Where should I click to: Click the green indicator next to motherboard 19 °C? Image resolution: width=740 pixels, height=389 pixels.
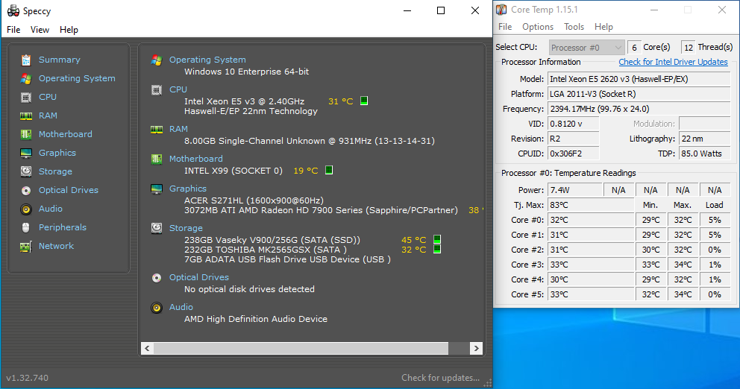(x=329, y=170)
